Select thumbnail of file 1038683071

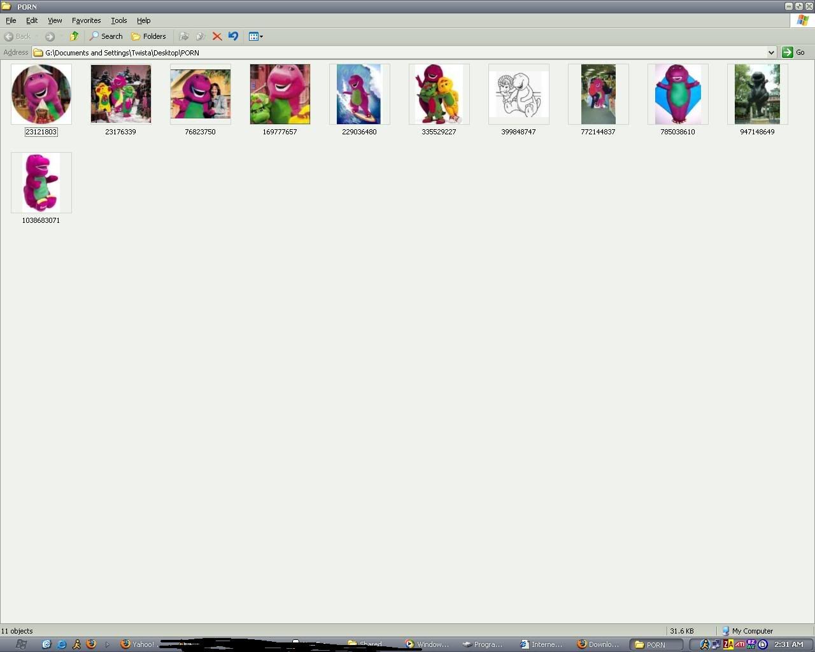[x=41, y=182]
